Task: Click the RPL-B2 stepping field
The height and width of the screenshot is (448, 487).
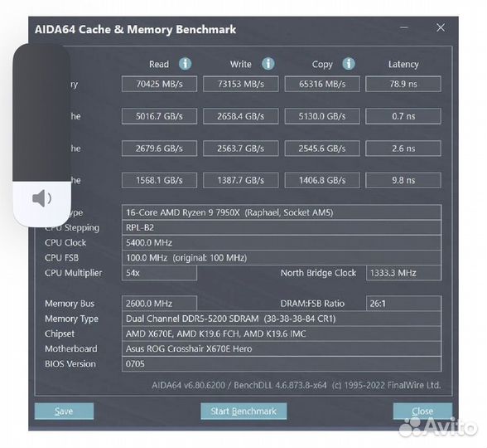Action: [x=282, y=227]
